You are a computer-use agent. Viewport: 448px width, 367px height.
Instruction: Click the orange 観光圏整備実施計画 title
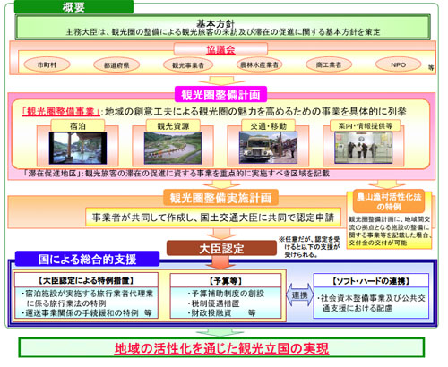pyautogui.click(x=220, y=198)
